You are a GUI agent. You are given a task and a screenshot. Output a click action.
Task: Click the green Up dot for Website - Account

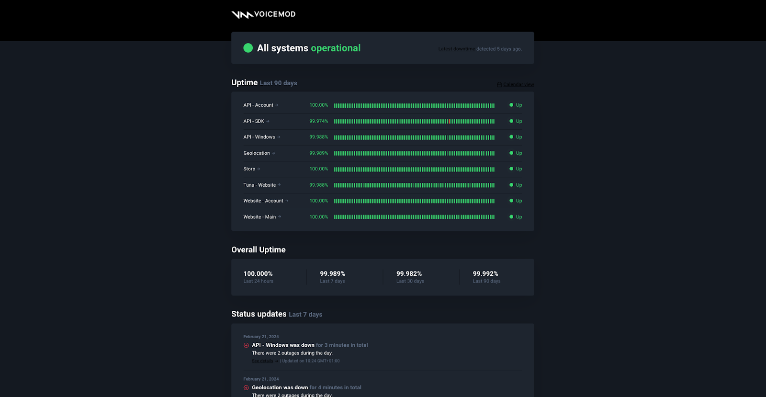(511, 201)
